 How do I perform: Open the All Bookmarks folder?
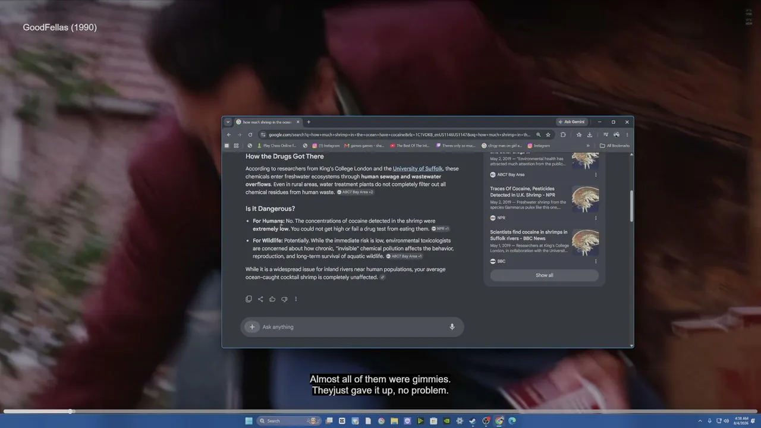point(615,146)
